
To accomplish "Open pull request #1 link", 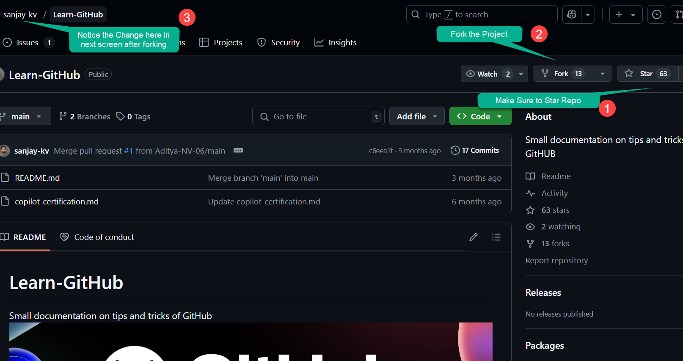I will (129, 151).
